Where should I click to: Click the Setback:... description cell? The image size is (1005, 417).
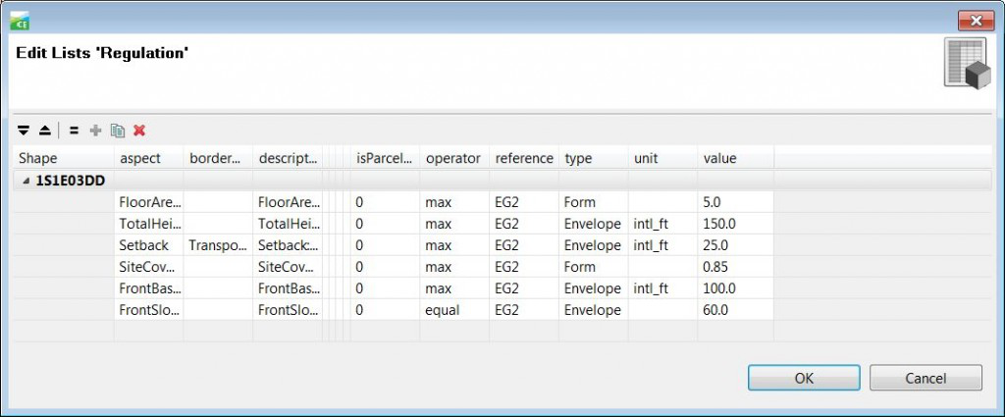288,245
